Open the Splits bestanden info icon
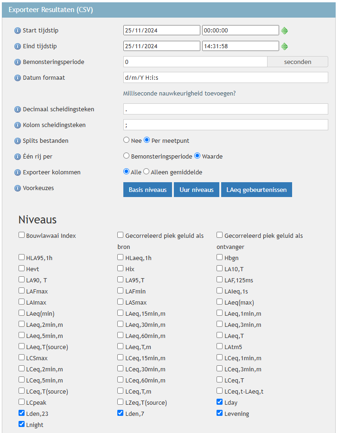This screenshot has width=338, height=433. [x=18, y=141]
